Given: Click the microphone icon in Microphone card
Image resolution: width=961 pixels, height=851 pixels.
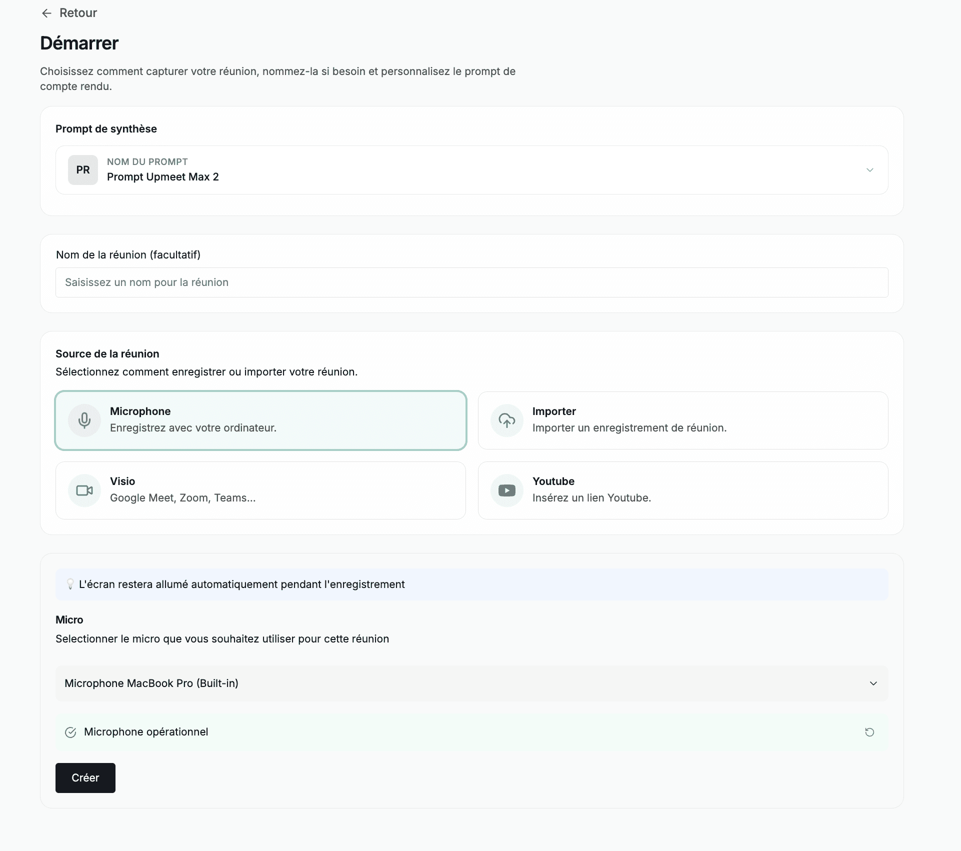Looking at the screenshot, I should click(84, 420).
